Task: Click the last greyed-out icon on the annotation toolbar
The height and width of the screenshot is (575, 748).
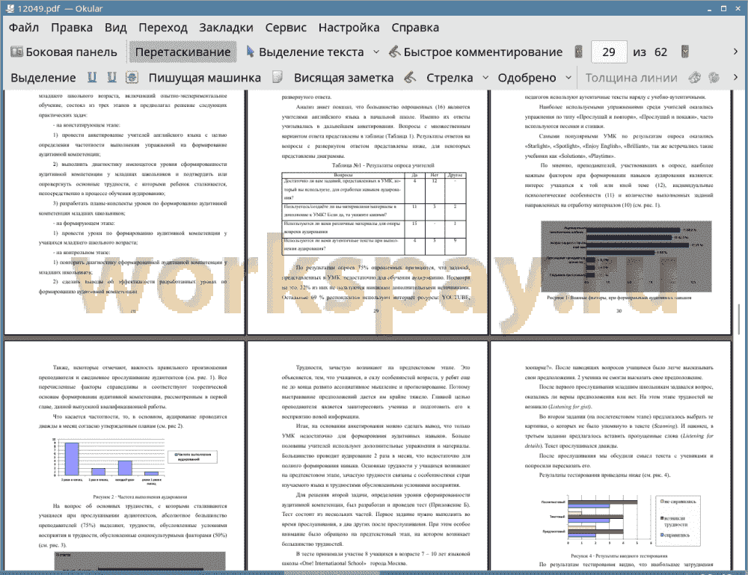Action: tap(714, 77)
